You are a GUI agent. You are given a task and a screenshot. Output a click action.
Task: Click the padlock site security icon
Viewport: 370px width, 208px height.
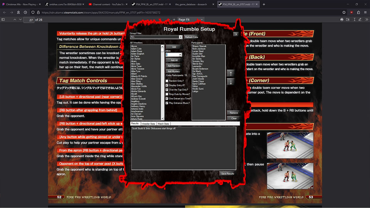38,12
